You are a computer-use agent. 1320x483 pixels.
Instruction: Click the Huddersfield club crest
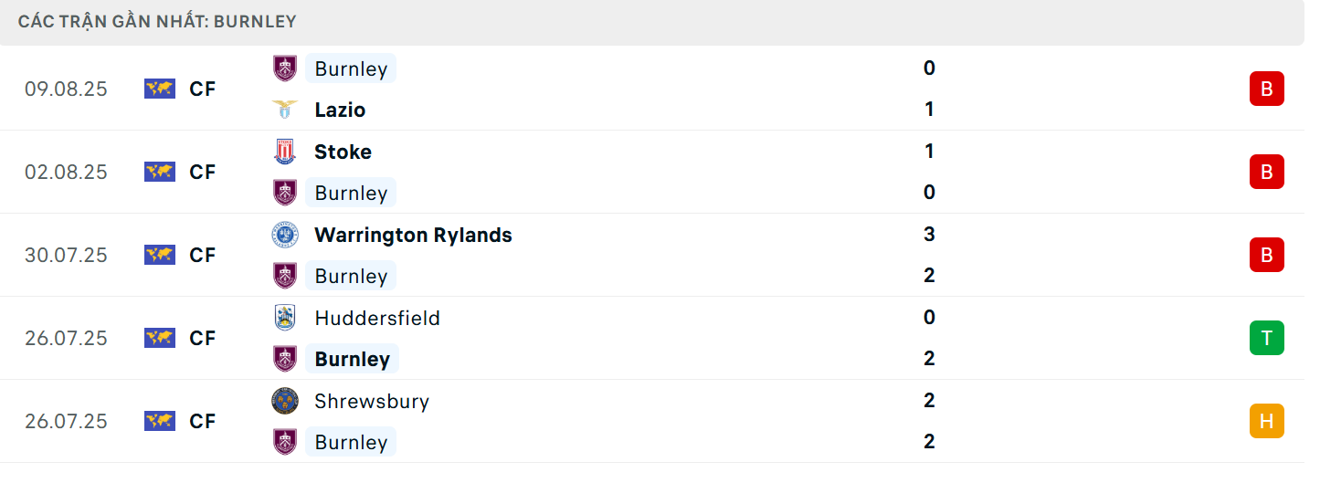pyautogui.click(x=285, y=318)
